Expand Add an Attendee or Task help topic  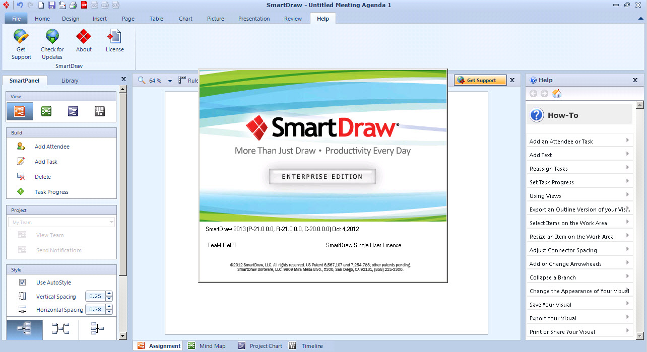[x=579, y=142]
